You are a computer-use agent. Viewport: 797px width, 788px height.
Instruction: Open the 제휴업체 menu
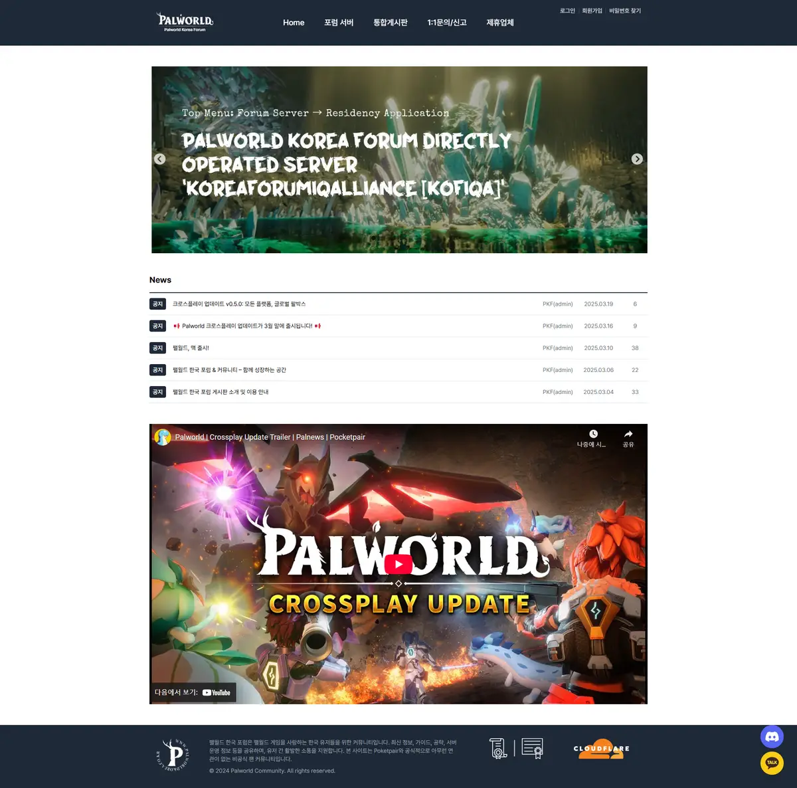(500, 23)
